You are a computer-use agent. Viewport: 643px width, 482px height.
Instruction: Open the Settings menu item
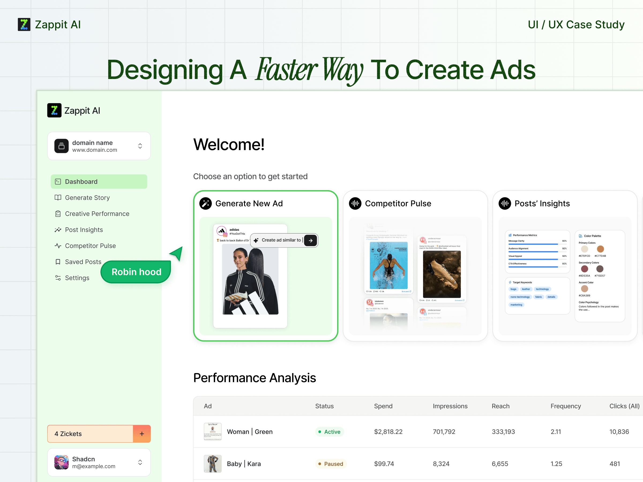(77, 278)
